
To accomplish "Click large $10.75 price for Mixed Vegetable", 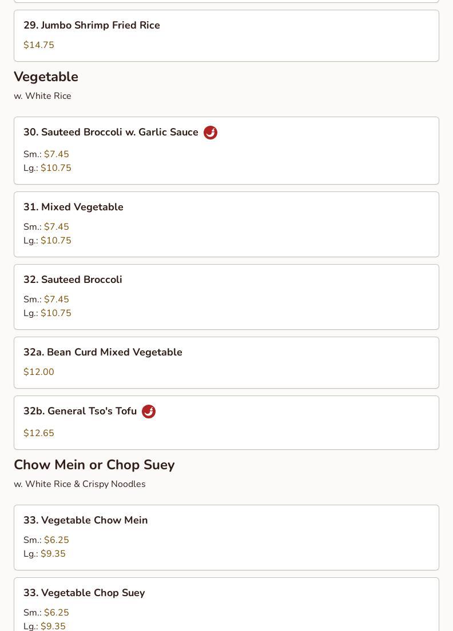I will (x=56, y=241).
